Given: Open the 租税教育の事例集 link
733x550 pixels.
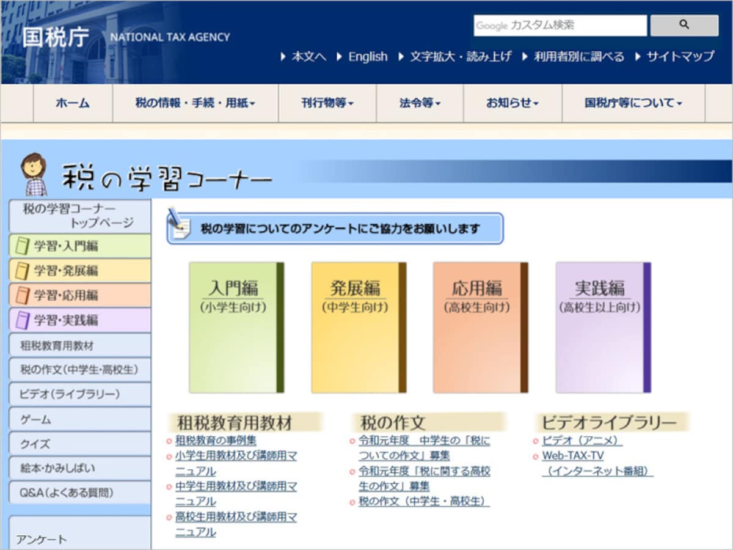Looking at the screenshot, I should pos(216,440).
